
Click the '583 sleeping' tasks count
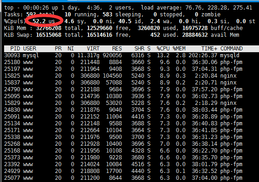pyautogui.click(x=122, y=15)
